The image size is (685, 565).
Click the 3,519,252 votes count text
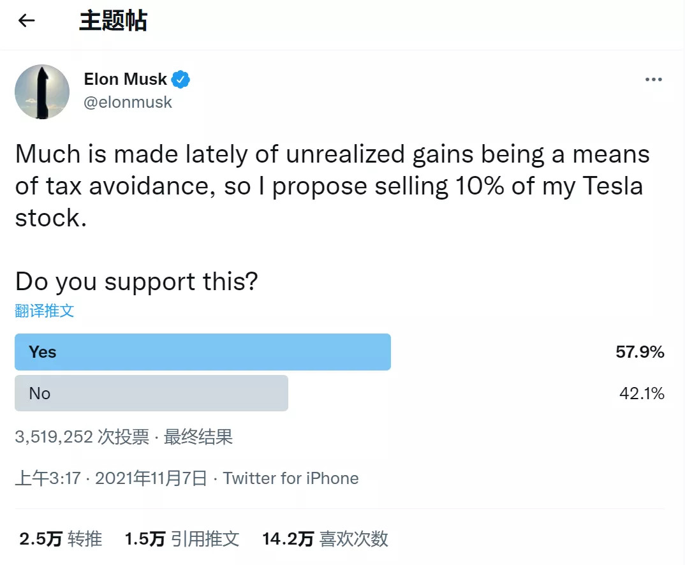[x=82, y=437]
